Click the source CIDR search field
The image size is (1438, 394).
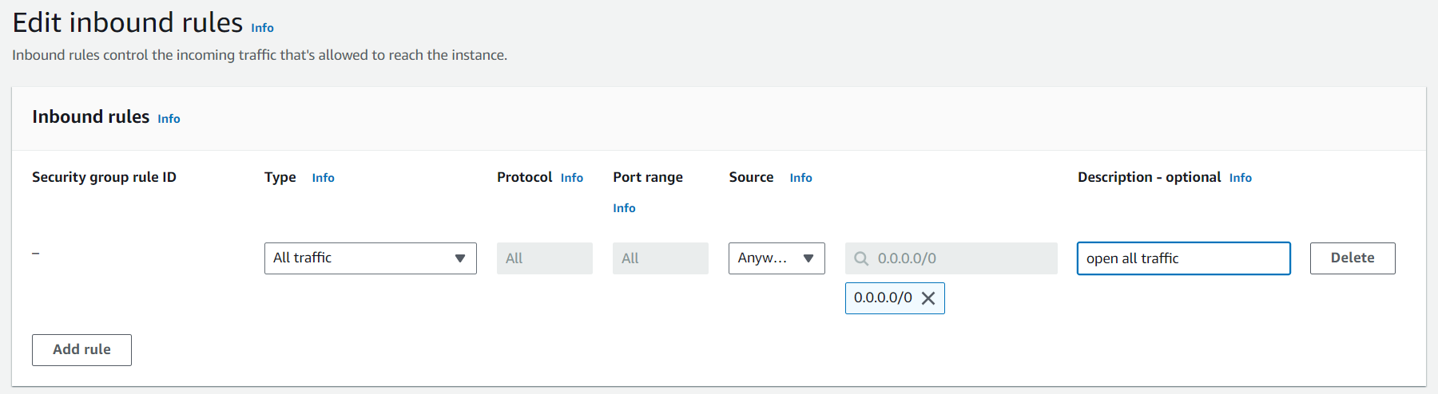click(x=959, y=258)
